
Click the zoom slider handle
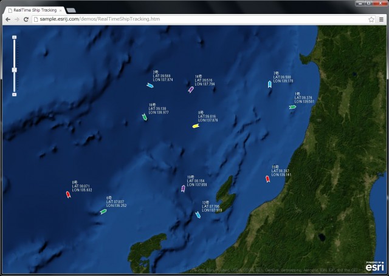[x=14, y=70]
